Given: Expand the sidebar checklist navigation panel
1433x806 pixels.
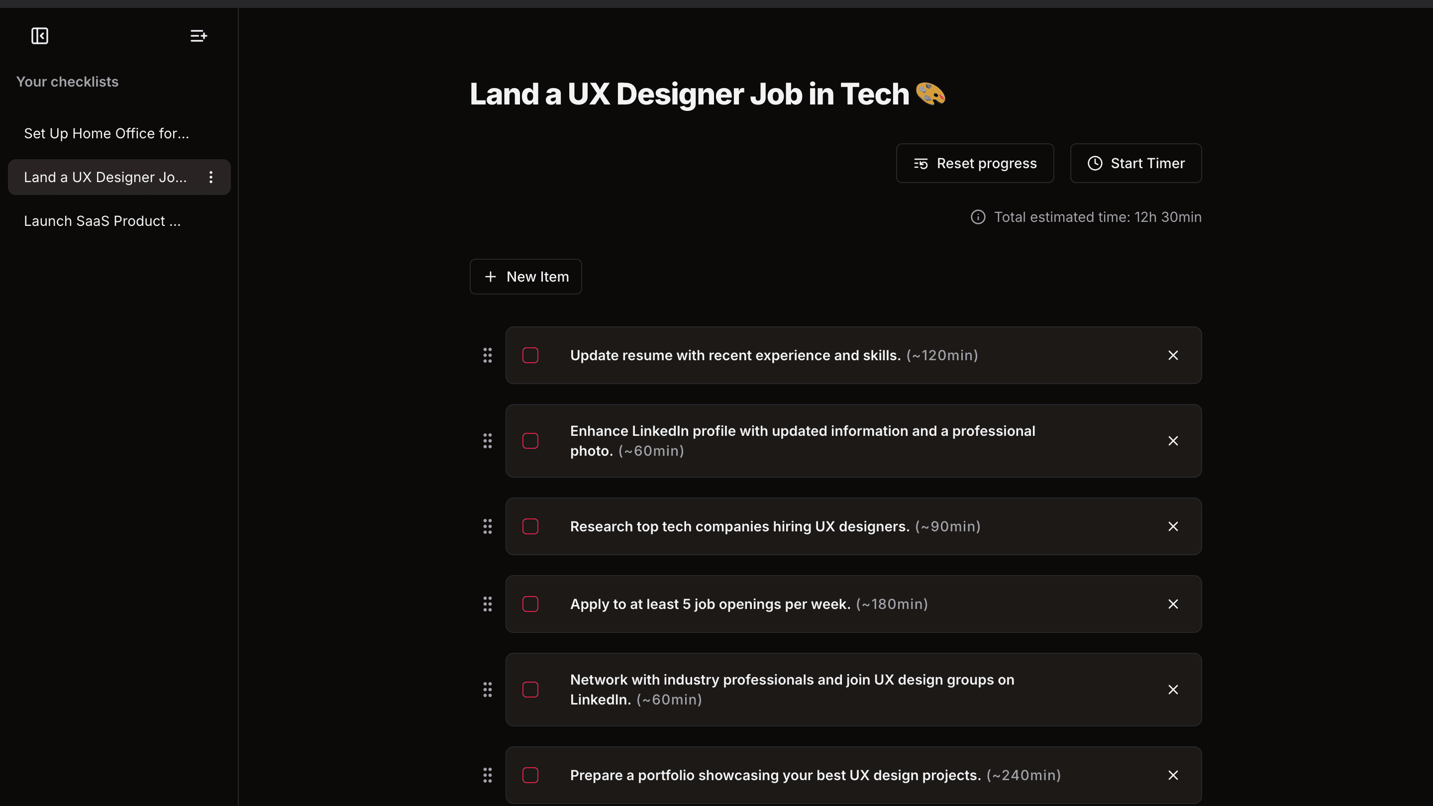Looking at the screenshot, I should pos(39,35).
